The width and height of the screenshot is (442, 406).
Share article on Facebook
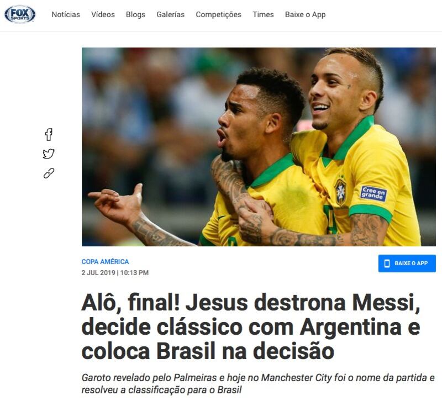coord(49,134)
